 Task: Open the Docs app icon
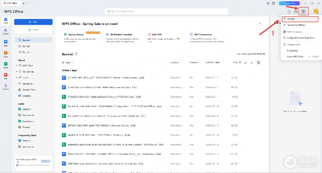tap(6, 43)
